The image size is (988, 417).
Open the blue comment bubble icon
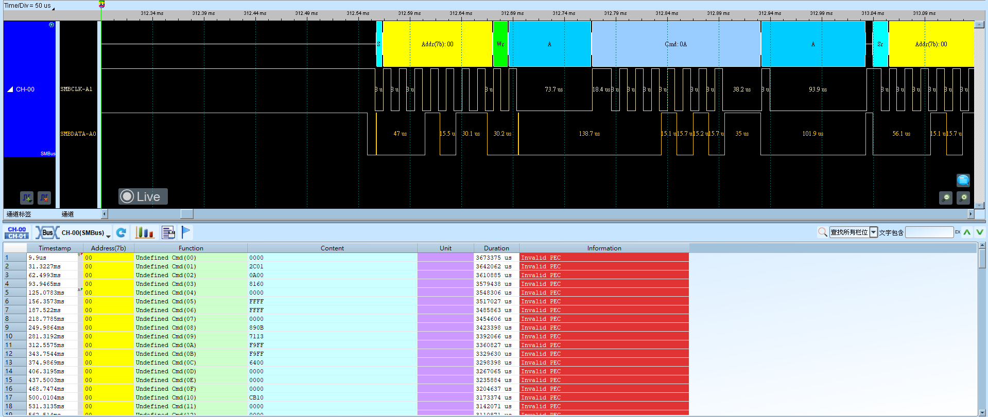[x=963, y=180]
